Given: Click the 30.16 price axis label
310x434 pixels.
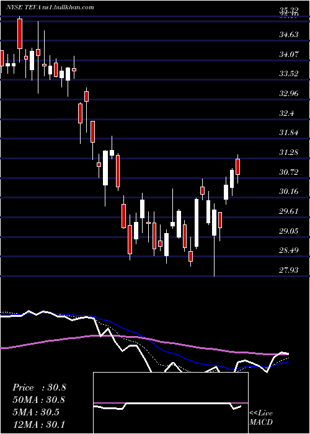Looking at the screenshot, I should (289, 192).
